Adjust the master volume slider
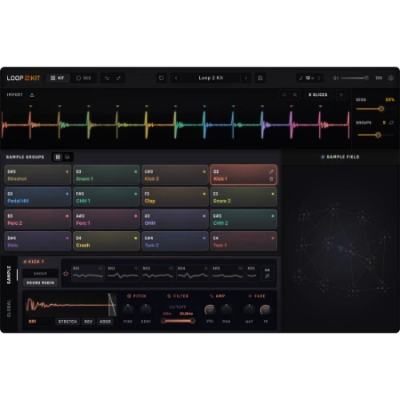This screenshot has width=400, height=400. [x=354, y=78]
